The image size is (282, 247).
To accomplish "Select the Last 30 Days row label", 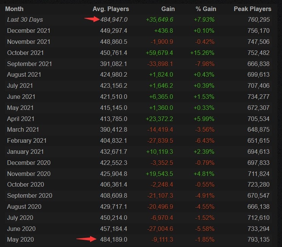I will coord(25,19).
